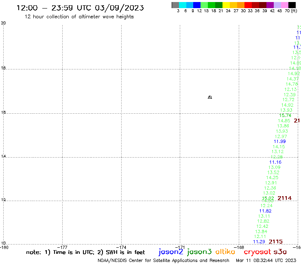Screen dimensions: 301x264
Task: Click the dark red time label 2115
Action: pos(276,242)
